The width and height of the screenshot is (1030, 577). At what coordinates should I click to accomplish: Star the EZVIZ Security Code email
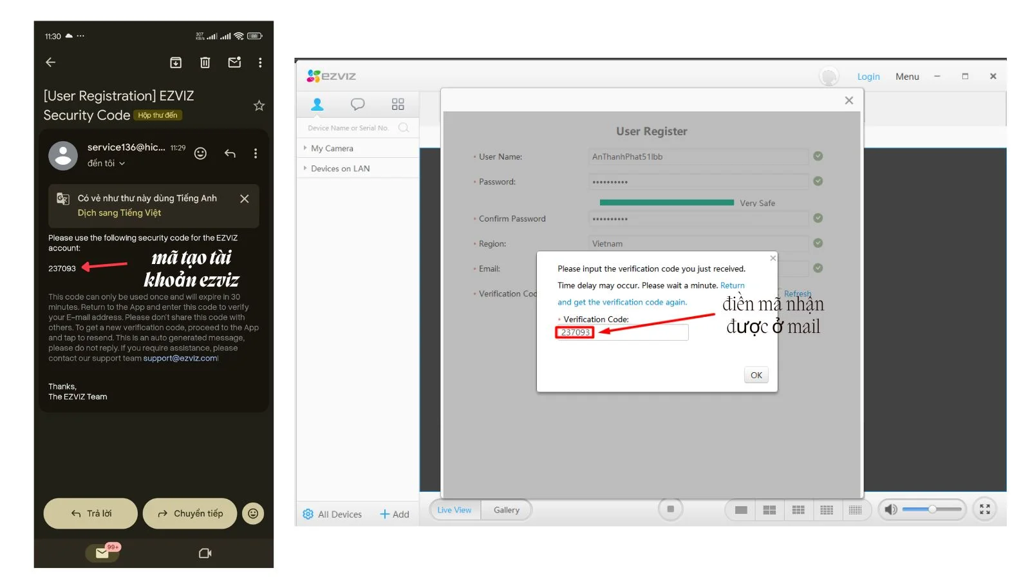coord(259,106)
